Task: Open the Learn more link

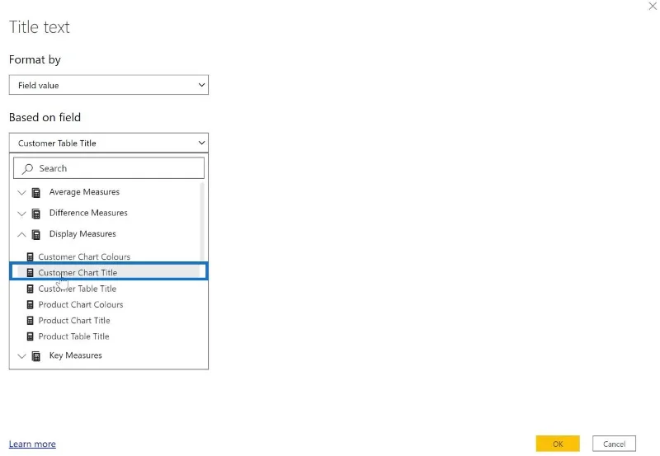Action: [32, 444]
